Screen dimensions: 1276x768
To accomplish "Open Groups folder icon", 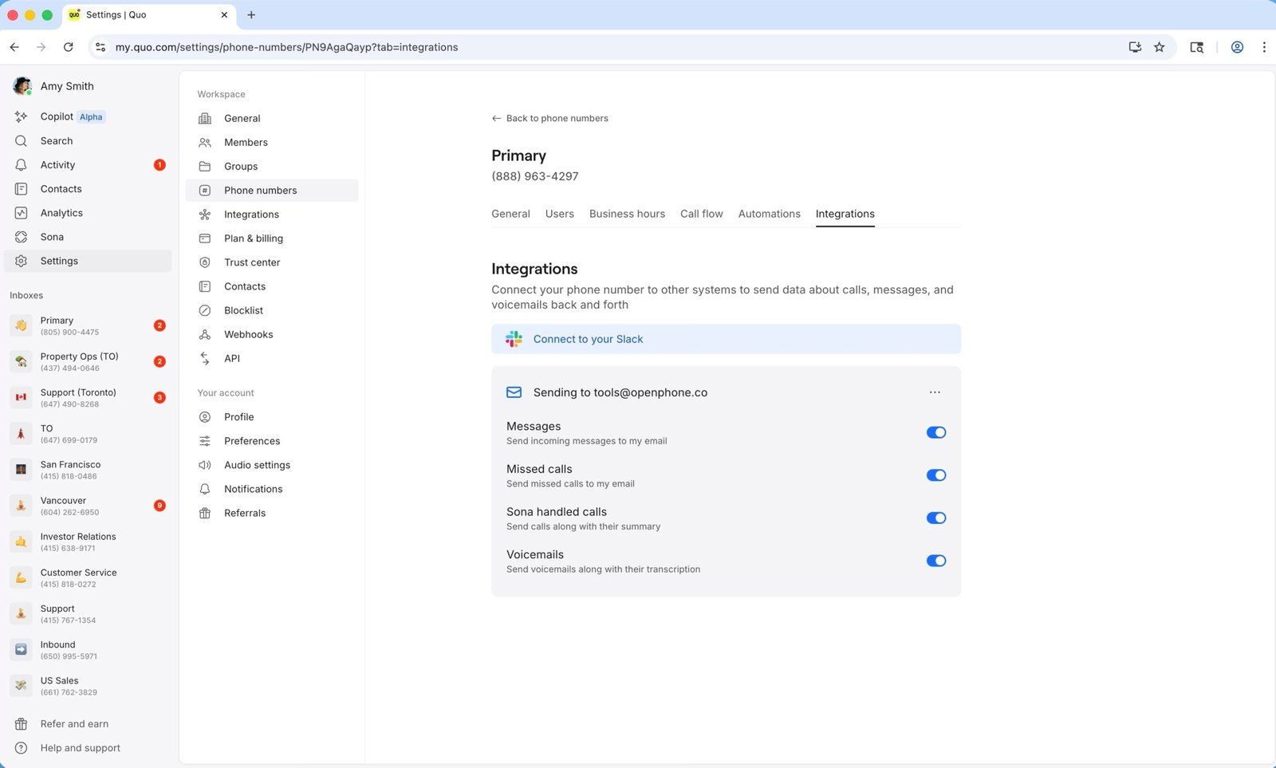I will 205,166.
